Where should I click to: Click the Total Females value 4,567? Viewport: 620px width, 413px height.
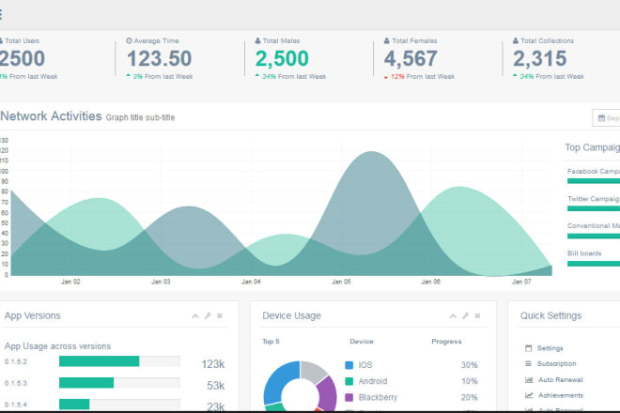(411, 58)
